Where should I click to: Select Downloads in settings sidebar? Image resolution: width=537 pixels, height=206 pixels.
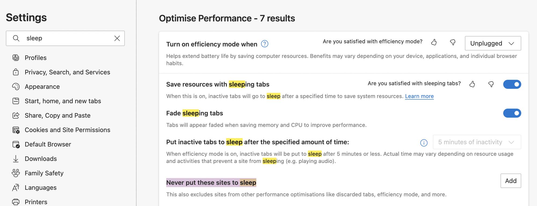(x=41, y=159)
